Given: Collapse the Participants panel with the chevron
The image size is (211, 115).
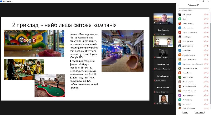Looking at the screenshot, I should [179, 5].
